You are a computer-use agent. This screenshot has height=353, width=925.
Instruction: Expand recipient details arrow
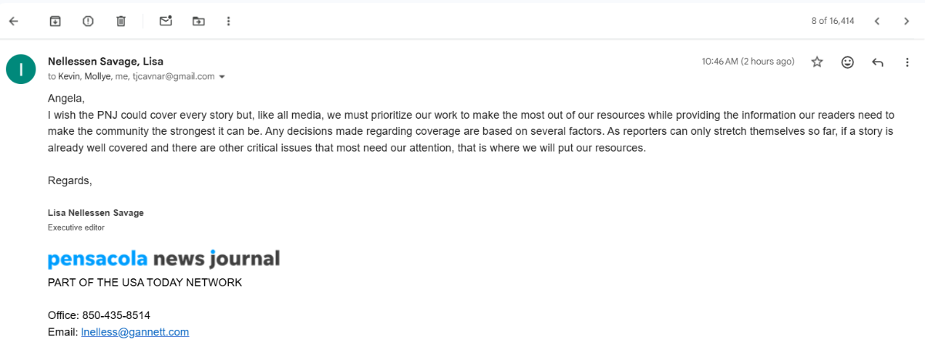pos(222,77)
